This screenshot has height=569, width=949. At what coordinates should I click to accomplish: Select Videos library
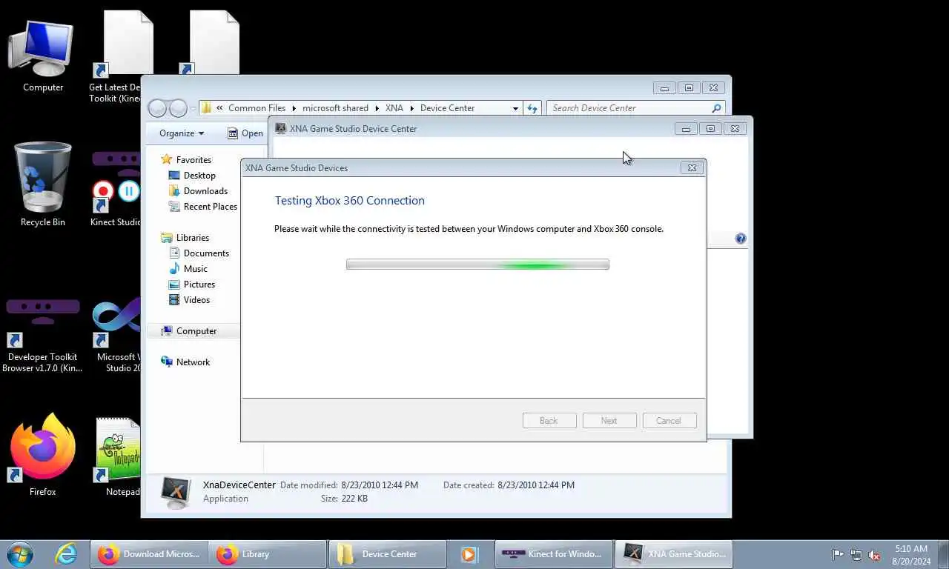click(x=196, y=300)
